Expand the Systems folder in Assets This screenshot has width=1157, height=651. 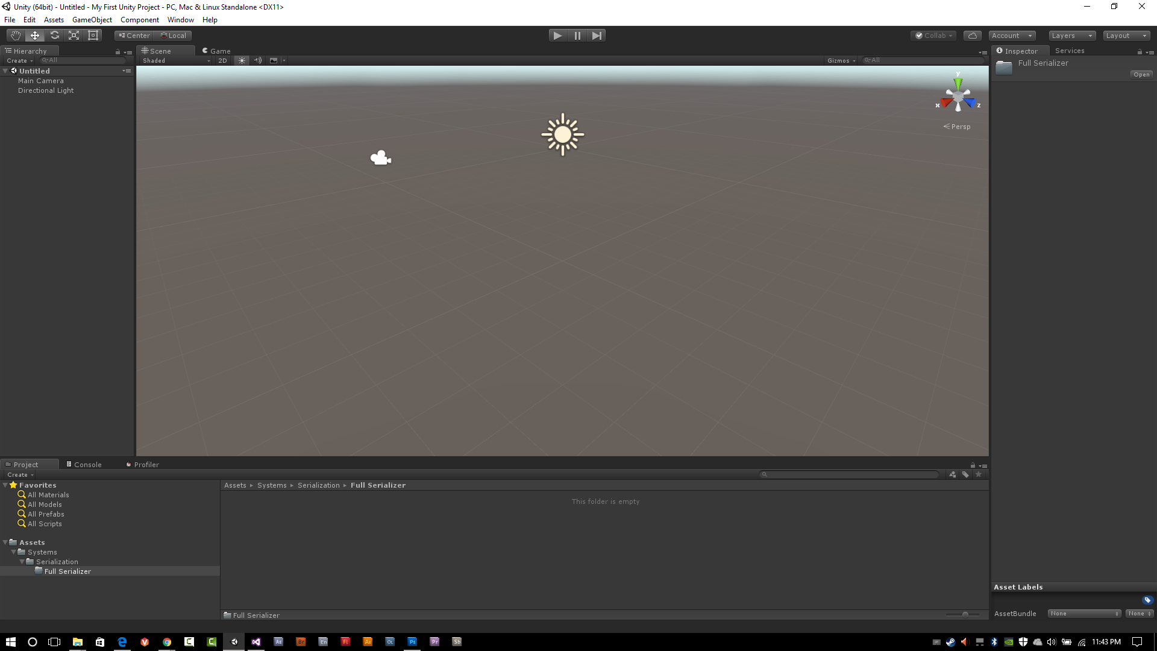(13, 552)
